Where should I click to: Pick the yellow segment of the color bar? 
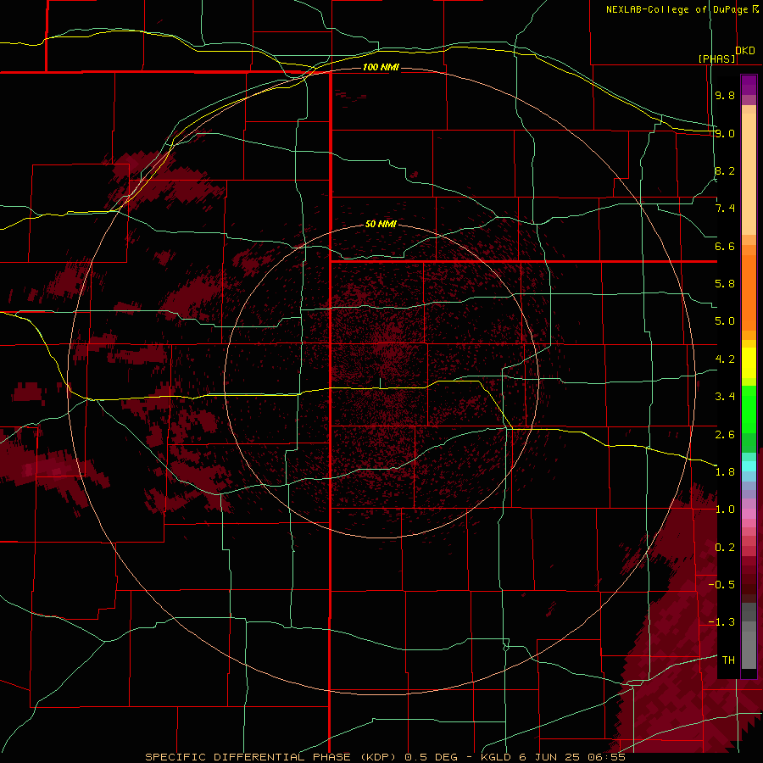coord(749,363)
